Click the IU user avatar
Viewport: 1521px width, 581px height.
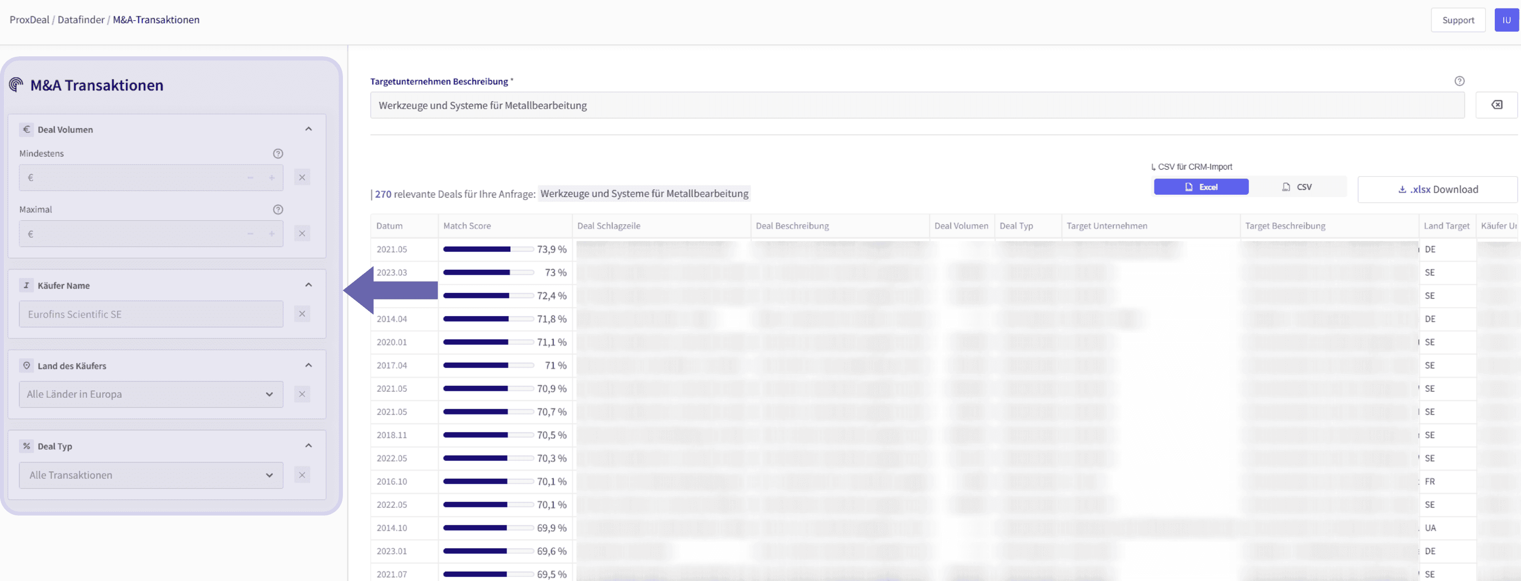pos(1506,19)
